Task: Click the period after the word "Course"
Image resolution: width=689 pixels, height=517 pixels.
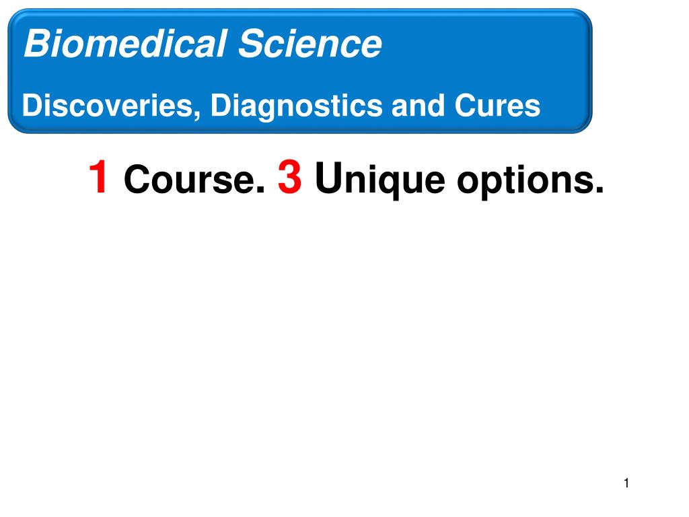Action: tap(262, 189)
